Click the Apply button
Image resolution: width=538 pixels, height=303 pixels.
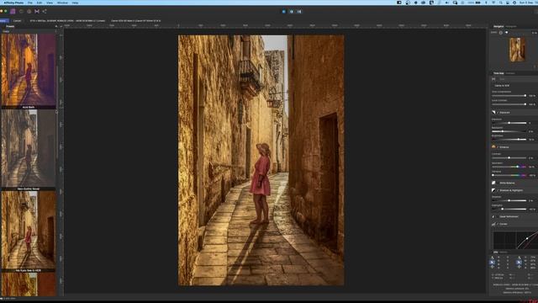[4, 20]
